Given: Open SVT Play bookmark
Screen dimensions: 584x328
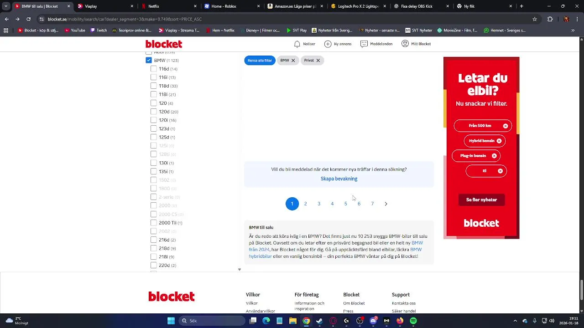Looking at the screenshot, I should point(297,31).
